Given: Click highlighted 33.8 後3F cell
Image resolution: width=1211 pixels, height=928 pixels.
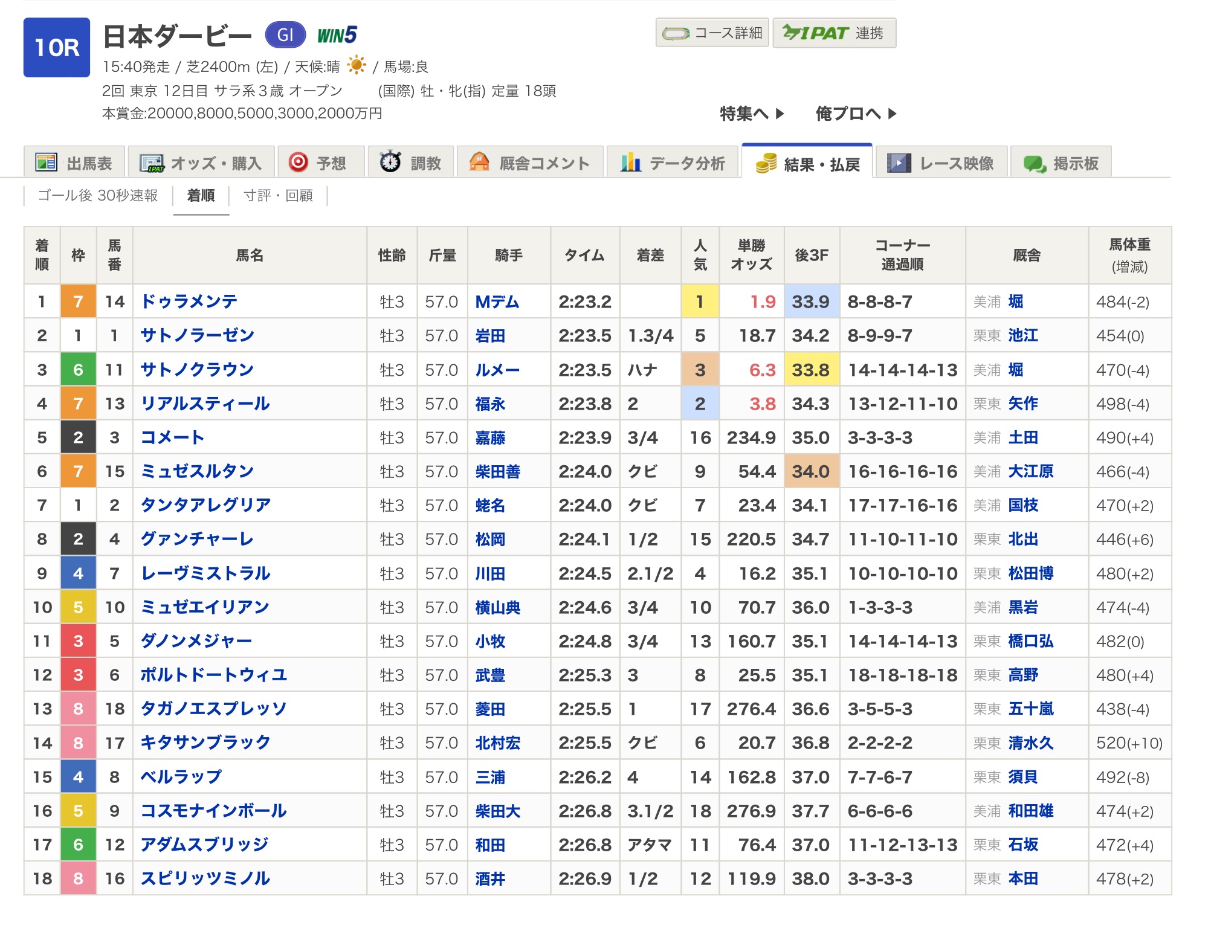Looking at the screenshot, I should pyautogui.click(x=812, y=369).
